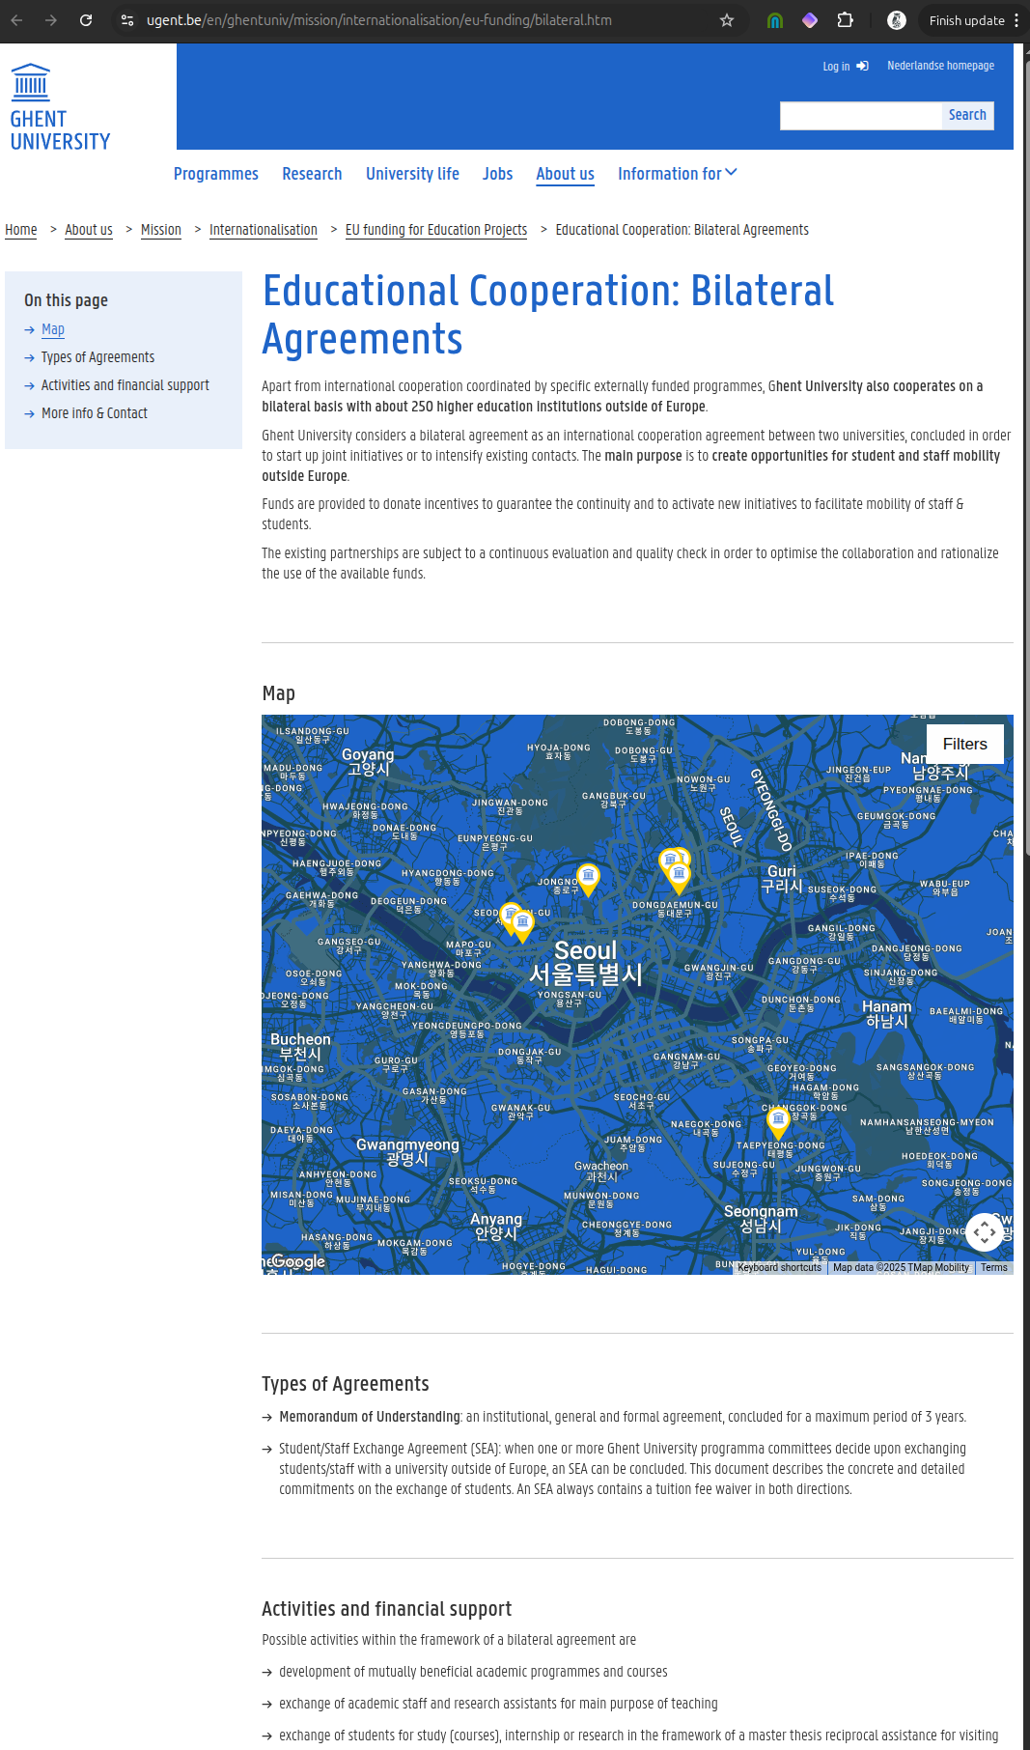Screen dimensions: 1030x1750
Task: Open site information icon in address bar
Action: (x=127, y=20)
